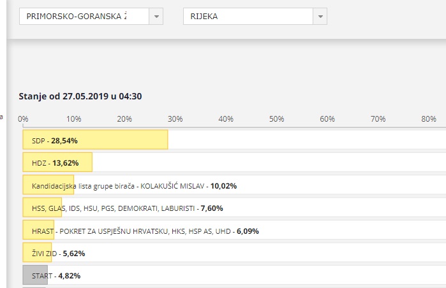
Task: Click the 80% axis label
Action: point(429,119)
